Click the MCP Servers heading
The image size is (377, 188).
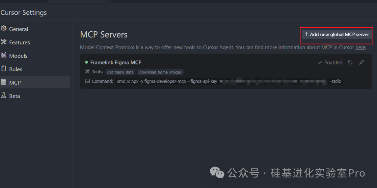point(104,35)
